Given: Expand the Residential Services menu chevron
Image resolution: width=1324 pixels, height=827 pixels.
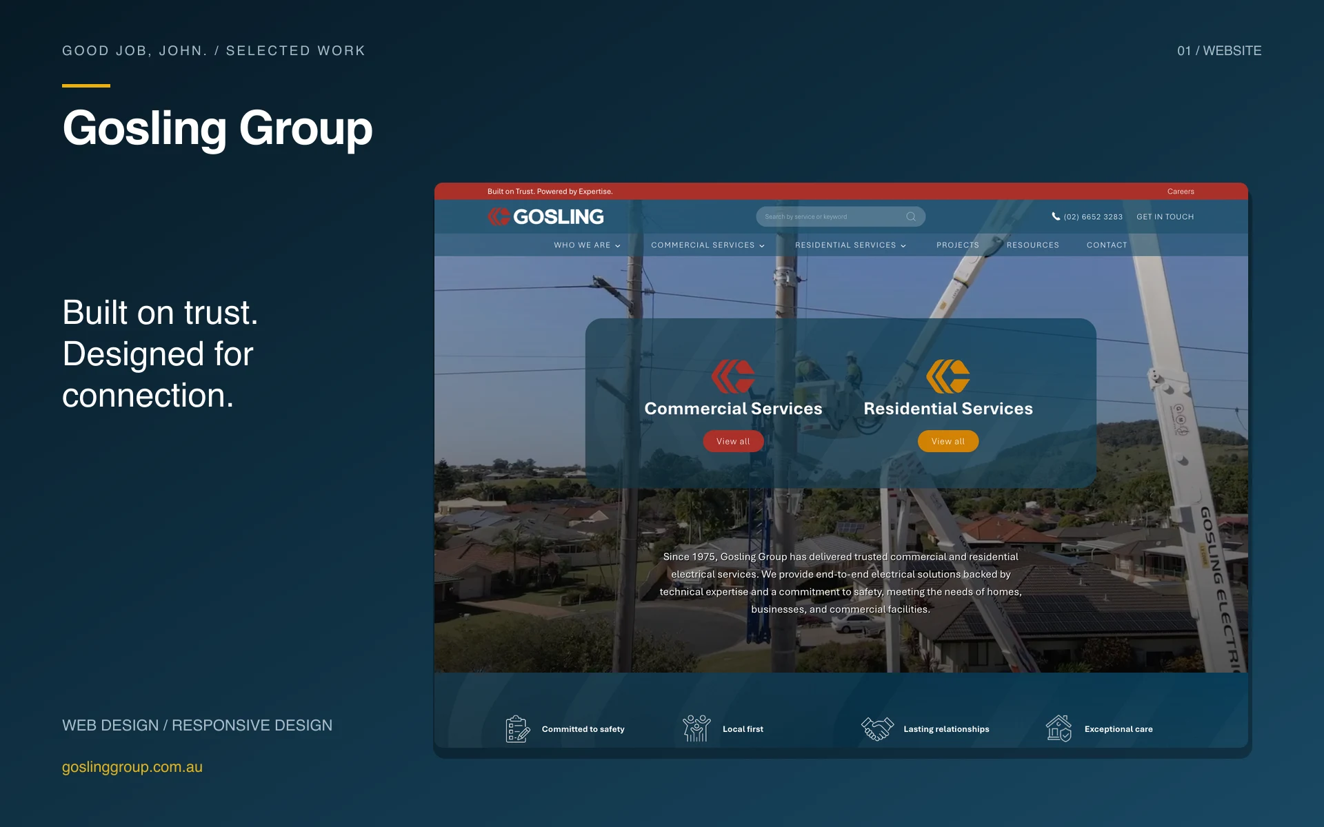Looking at the screenshot, I should click(x=903, y=245).
